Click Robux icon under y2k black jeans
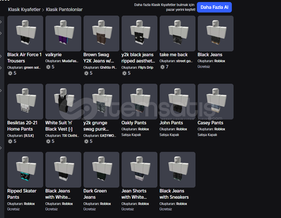281x218 pixels. (x=124, y=73)
